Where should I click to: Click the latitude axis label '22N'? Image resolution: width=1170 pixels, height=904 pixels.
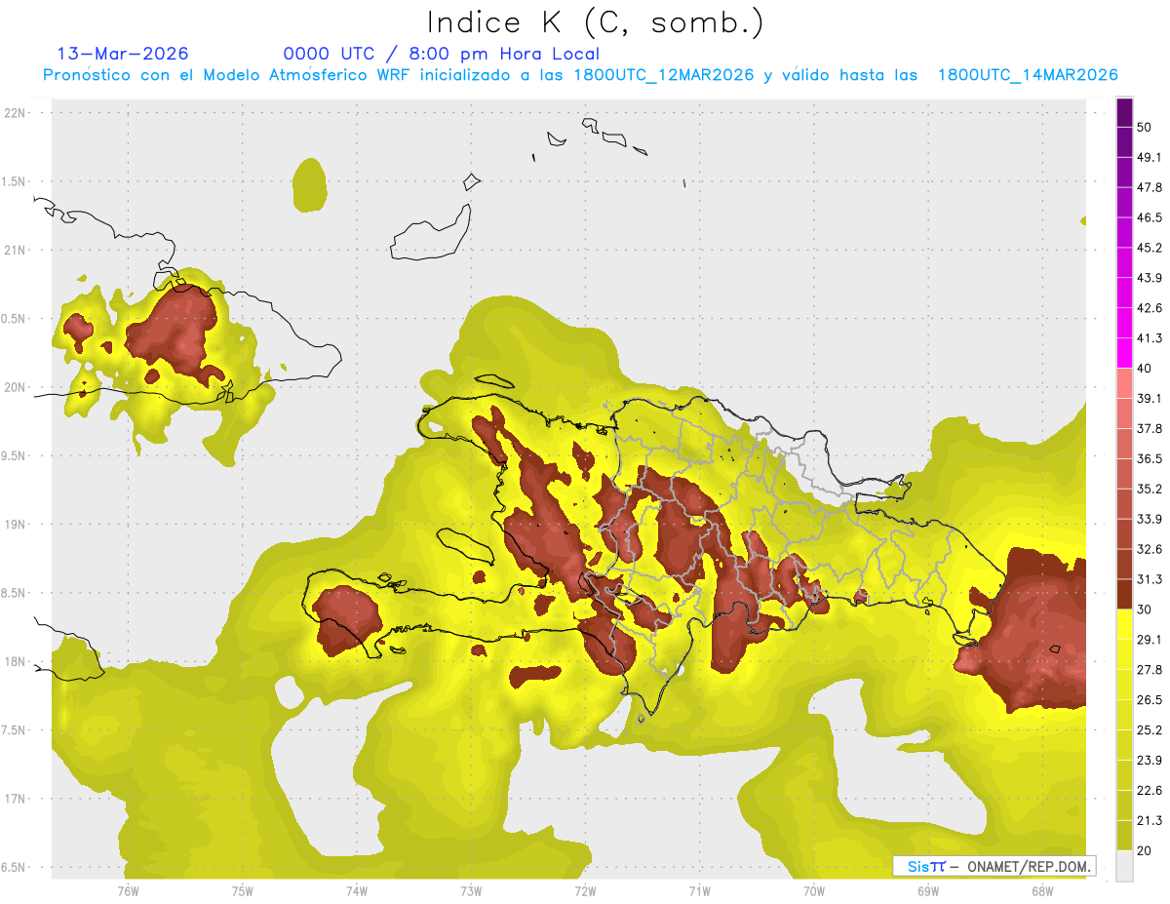coord(16,112)
